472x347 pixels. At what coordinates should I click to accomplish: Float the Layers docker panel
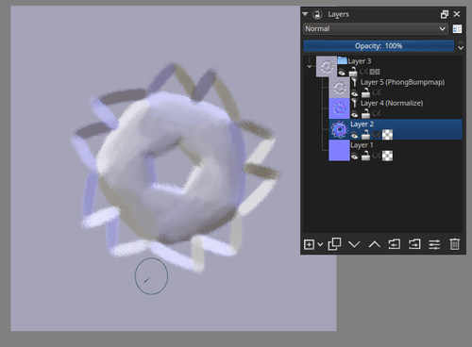[445, 14]
